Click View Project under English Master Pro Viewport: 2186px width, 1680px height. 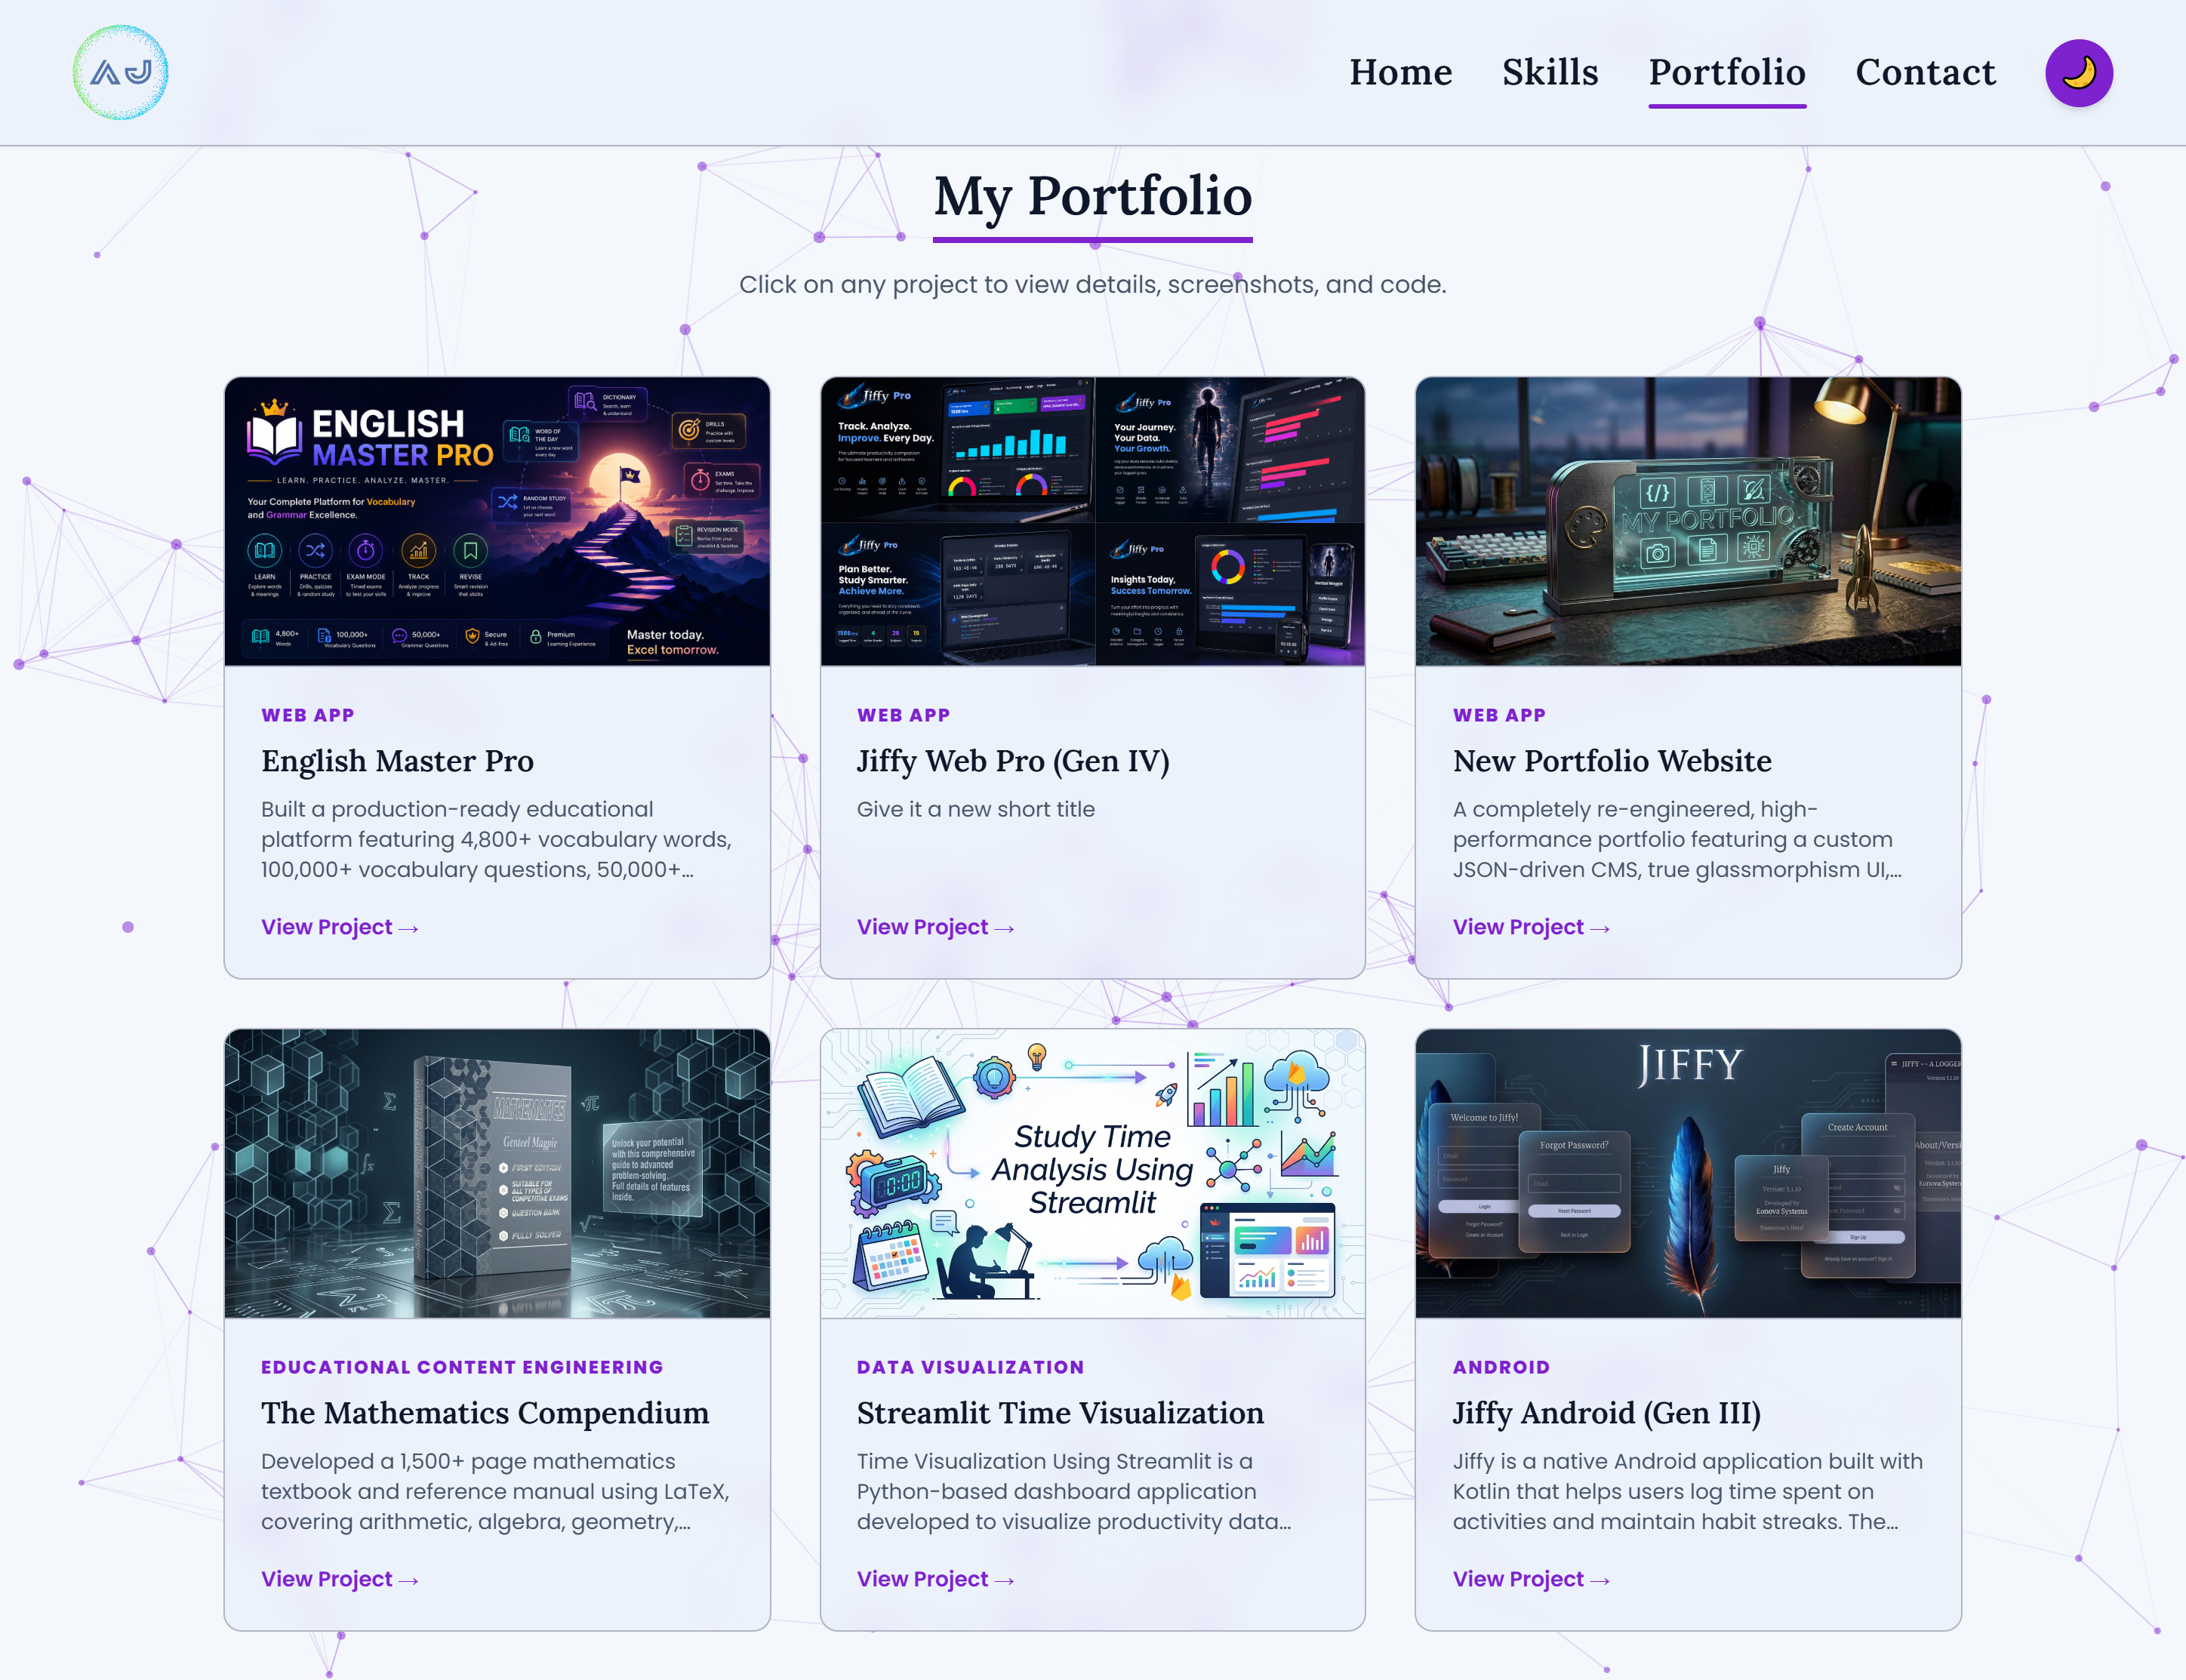340,927
